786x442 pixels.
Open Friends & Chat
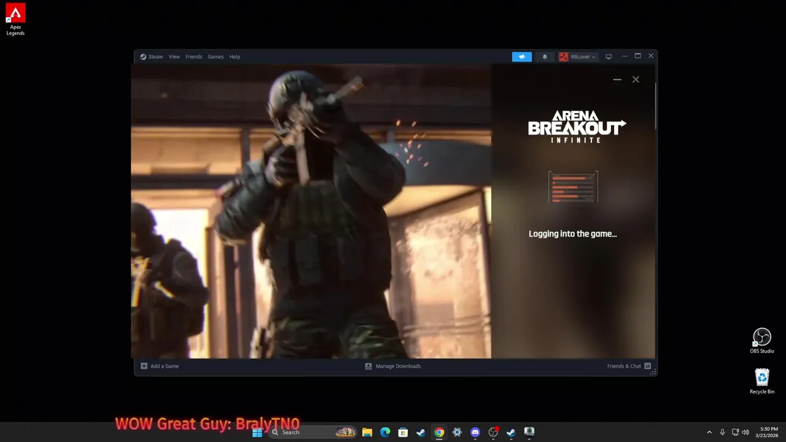tap(629, 366)
